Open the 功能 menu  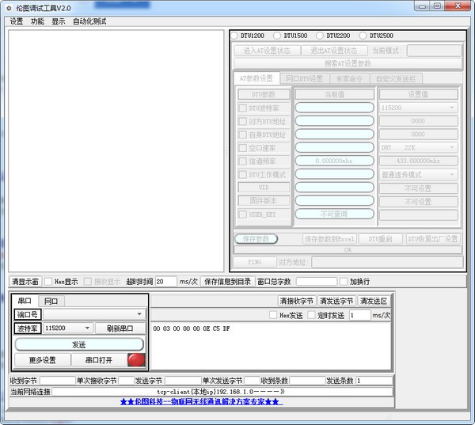point(37,21)
